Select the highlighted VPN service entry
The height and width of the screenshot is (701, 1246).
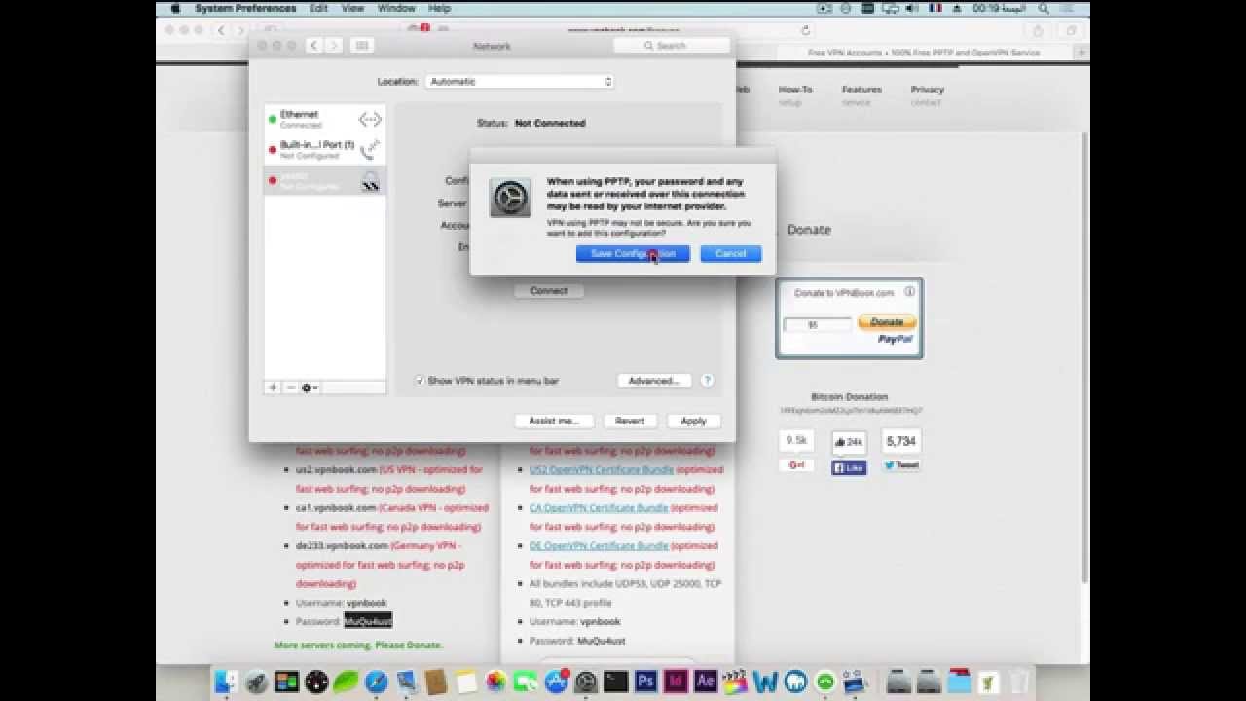tap(324, 180)
